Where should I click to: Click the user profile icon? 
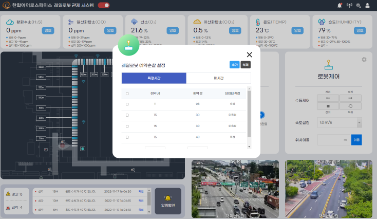[367, 5]
